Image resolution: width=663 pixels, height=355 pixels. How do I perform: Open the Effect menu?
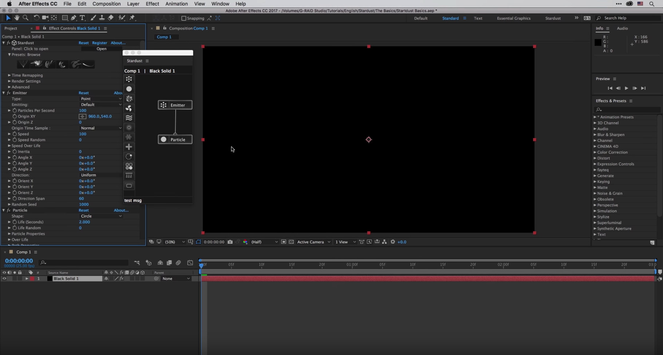tap(152, 4)
